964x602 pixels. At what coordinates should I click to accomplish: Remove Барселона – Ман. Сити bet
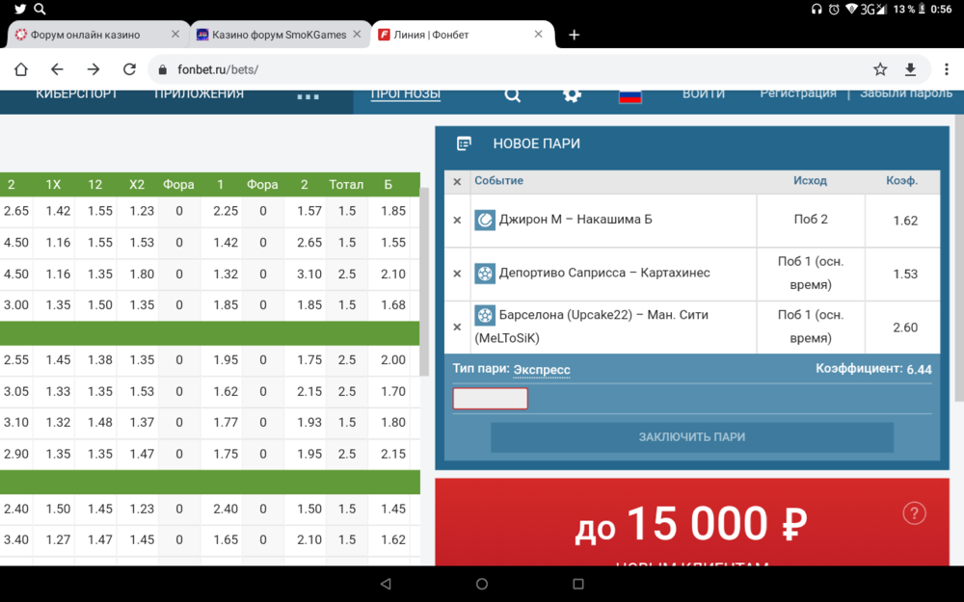[457, 327]
